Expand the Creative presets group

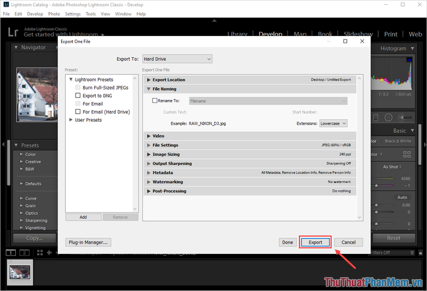[x=21, y=161]
